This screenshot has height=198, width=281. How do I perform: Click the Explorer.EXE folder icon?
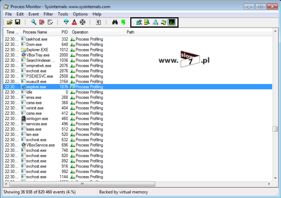tap(23, 50)
